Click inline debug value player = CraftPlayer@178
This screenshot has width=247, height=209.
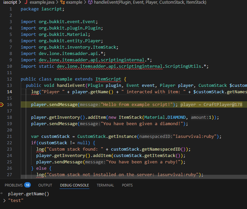(211, 105)
